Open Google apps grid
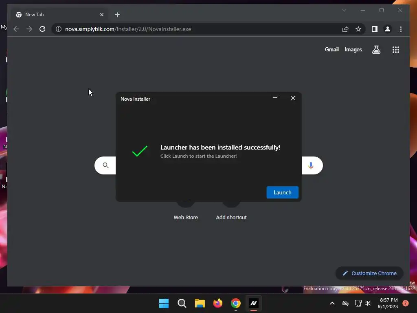Image resolution: width=417 pixels, height=313 pixels. pos(396,49)
